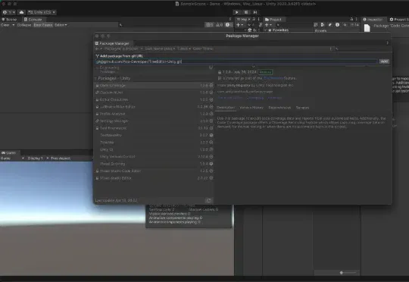Click the refresh package list icon

point(209,201)
